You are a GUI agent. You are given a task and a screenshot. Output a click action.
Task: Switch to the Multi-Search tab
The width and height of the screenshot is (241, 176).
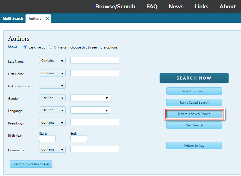(x=12, y=19)
